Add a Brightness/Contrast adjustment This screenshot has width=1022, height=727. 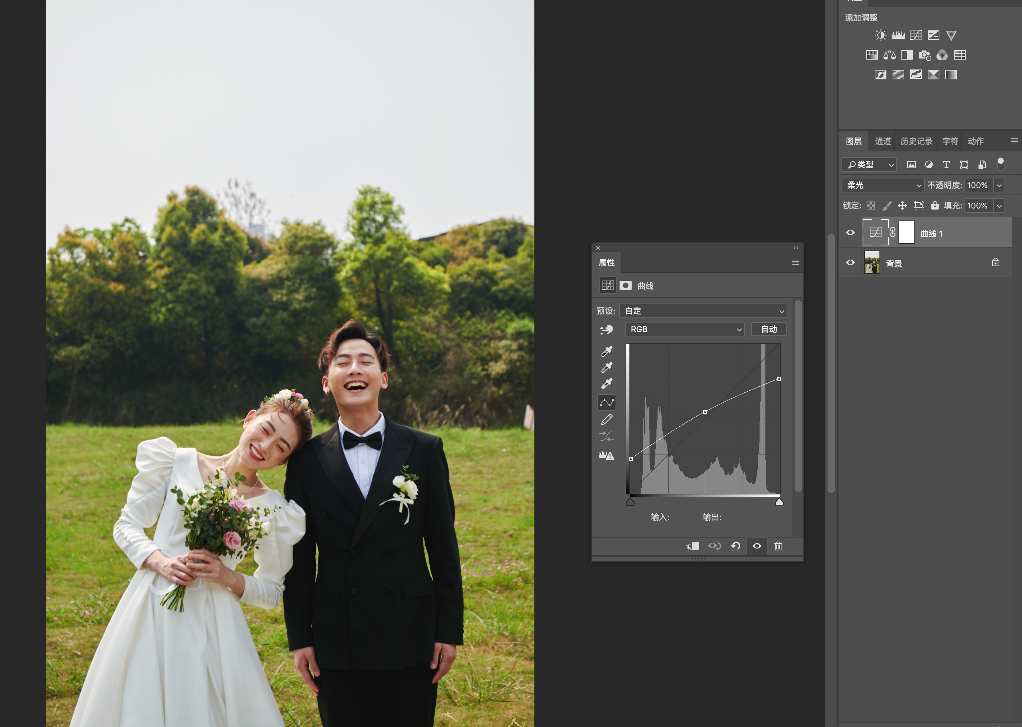coord(880,35)
